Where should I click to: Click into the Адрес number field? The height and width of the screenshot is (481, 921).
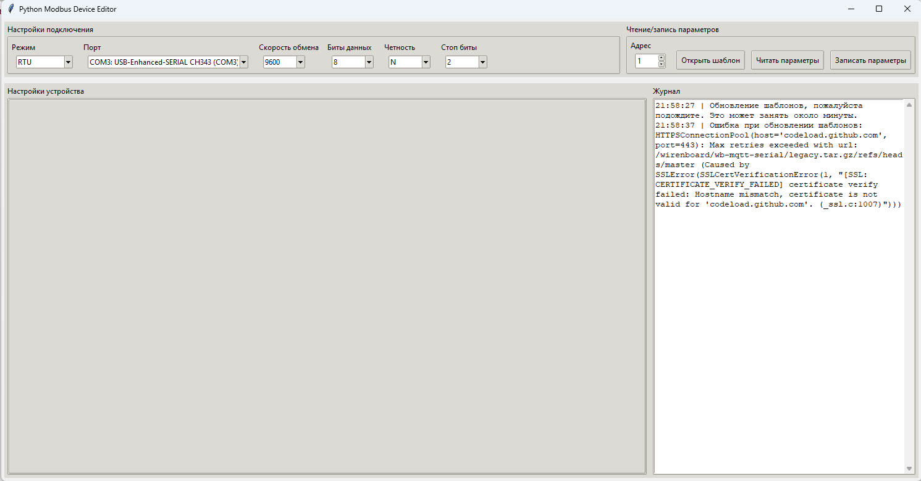(646, 61)
